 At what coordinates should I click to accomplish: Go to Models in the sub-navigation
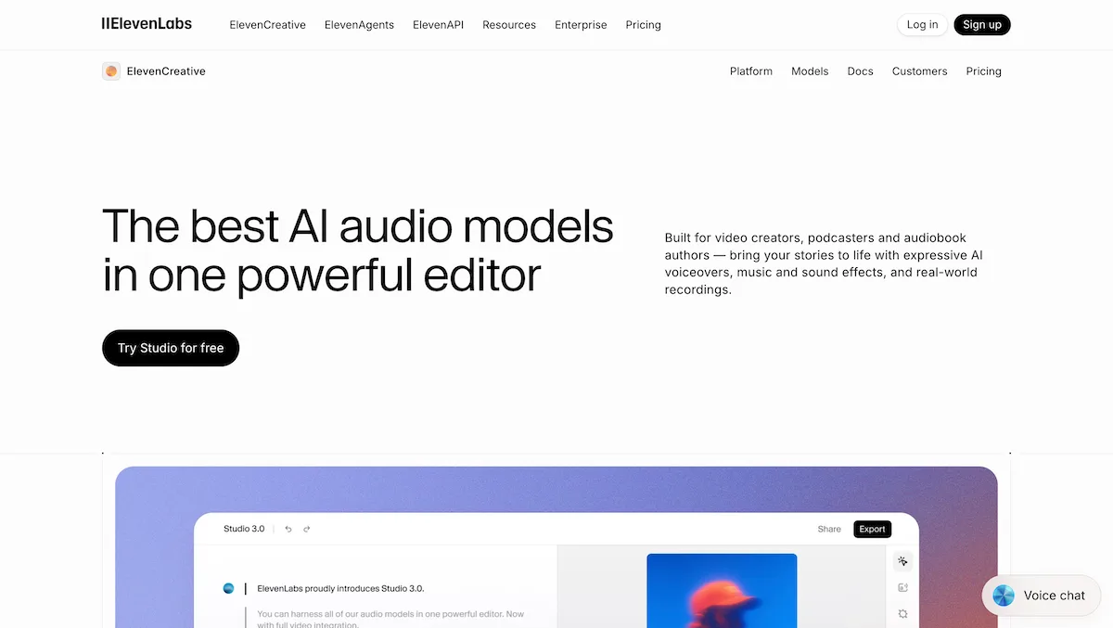[809, 71]
